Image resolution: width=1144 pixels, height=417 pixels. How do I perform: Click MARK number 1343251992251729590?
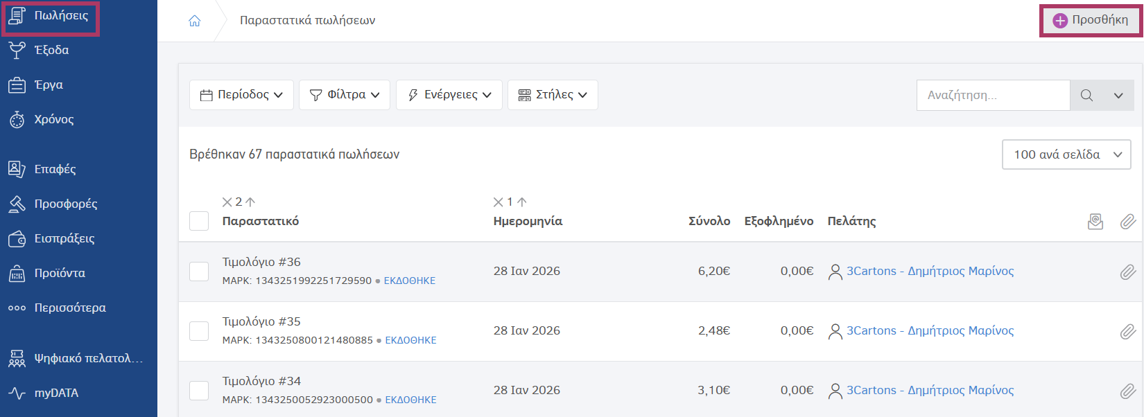(313, 281)
